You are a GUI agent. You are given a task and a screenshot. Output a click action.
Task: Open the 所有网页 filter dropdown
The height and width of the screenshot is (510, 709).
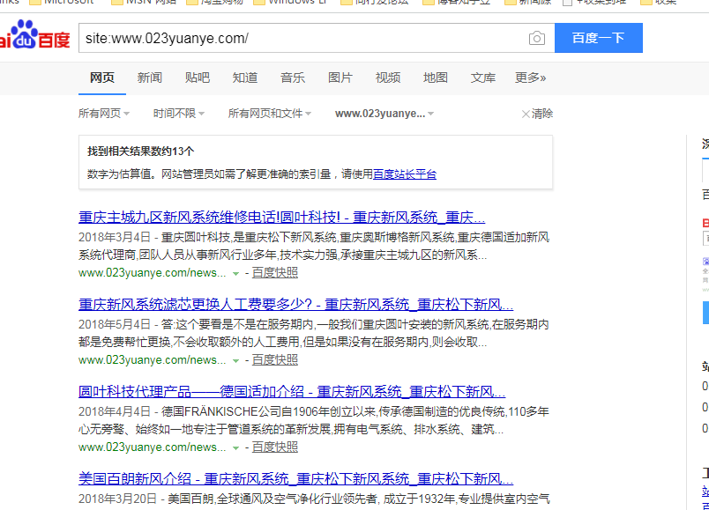pyautogui.click(x=104, y=114)
